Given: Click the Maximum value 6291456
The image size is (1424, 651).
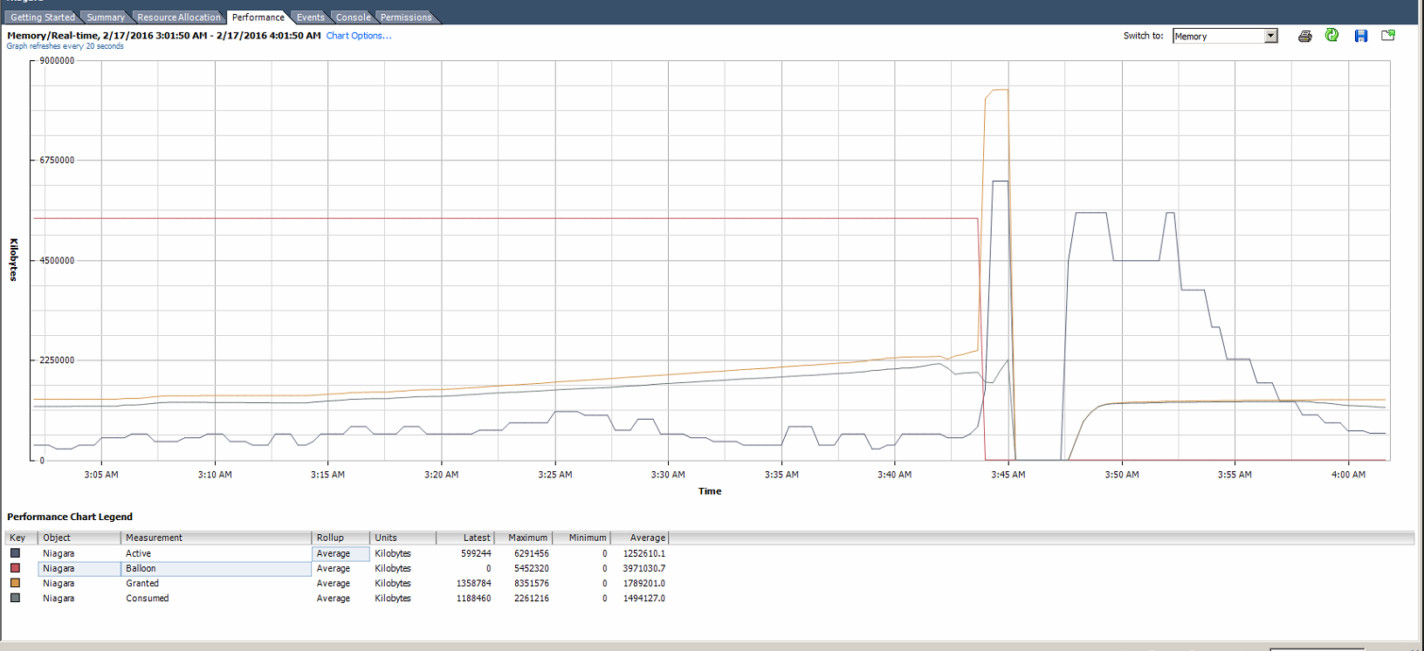Looking at the screenshot, I should click(531, 553).
